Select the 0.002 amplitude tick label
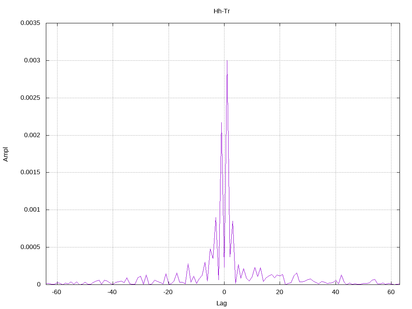This screenshot has width=412, height=309. click(32, 135)
